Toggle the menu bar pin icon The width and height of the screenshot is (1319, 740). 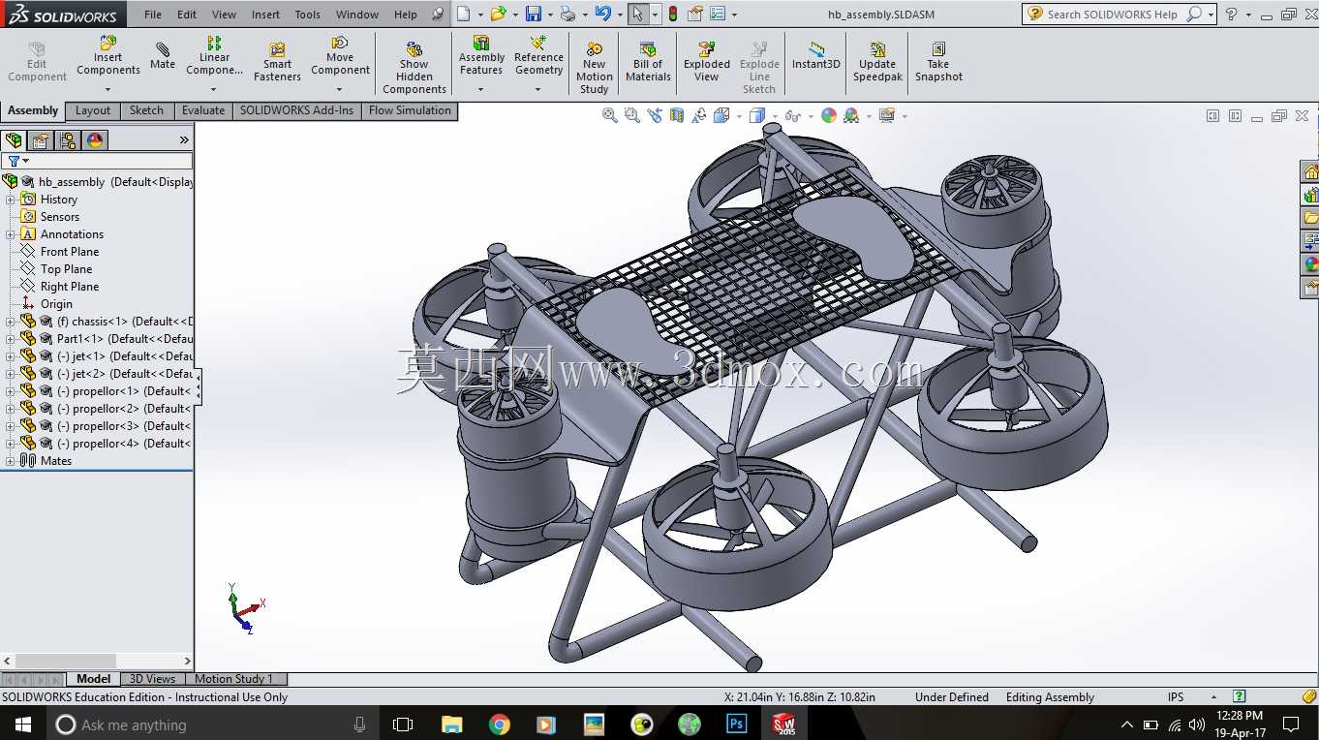pos(438,14)
